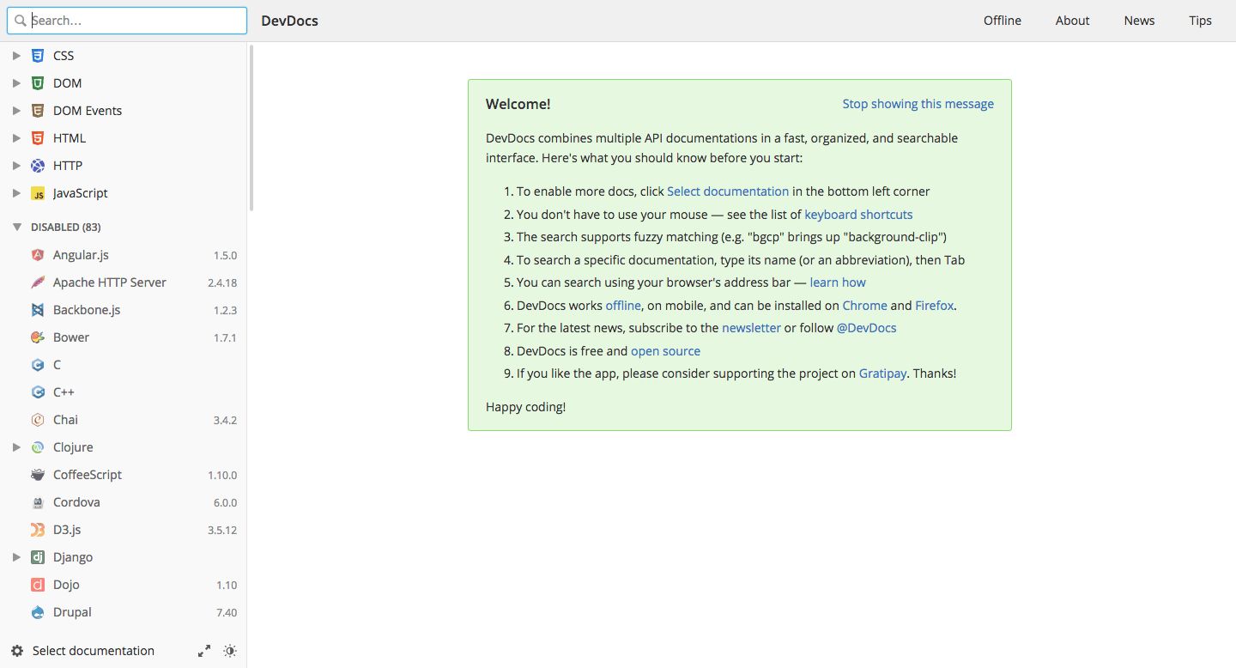Go to the About page

1072,20
